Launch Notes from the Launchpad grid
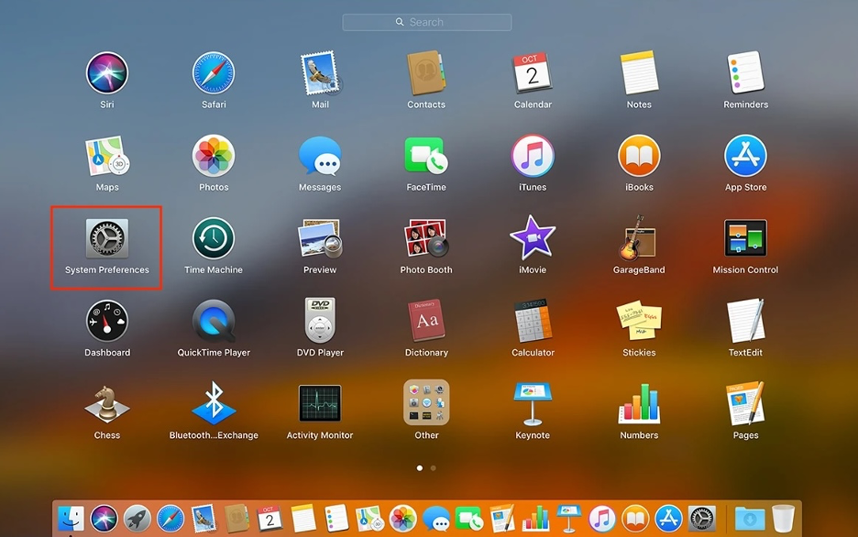This screenshot has height=537, width=858. click(x=639, y=72)
